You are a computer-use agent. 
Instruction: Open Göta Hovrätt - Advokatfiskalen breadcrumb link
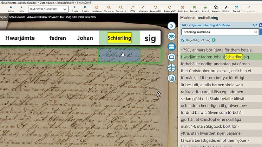click(x=57, y=2)
